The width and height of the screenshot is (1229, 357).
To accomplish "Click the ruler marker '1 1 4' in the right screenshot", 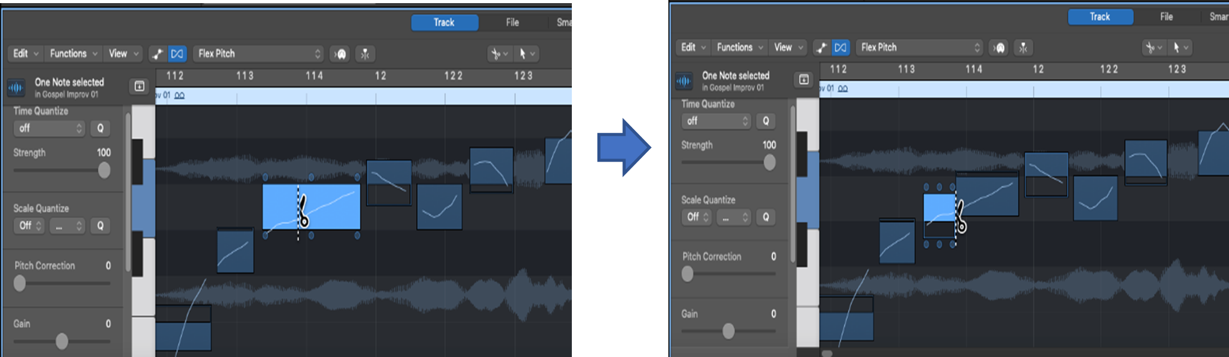I will pos(974,69).
